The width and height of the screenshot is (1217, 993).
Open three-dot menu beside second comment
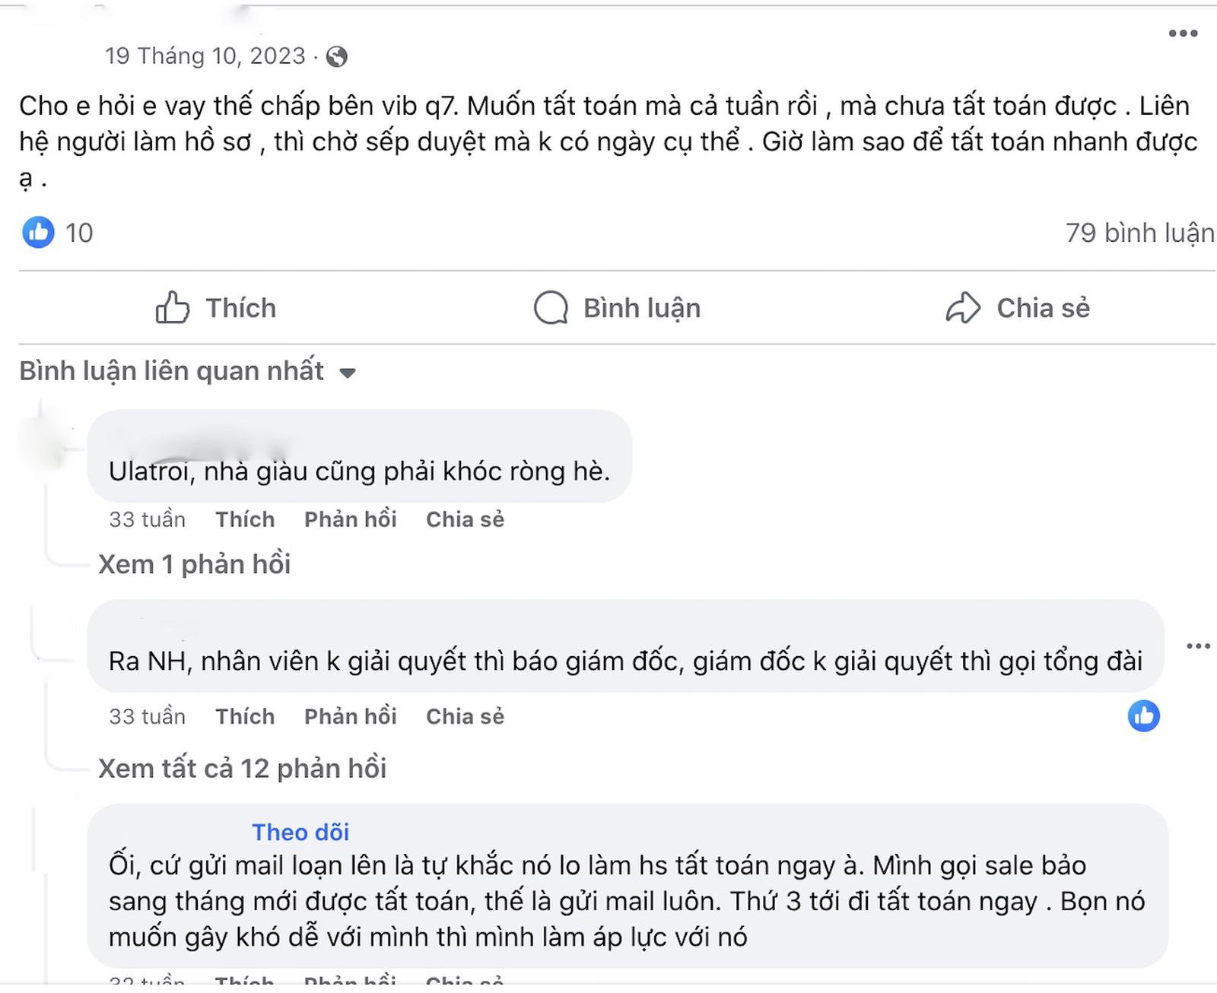point(1198,646)
